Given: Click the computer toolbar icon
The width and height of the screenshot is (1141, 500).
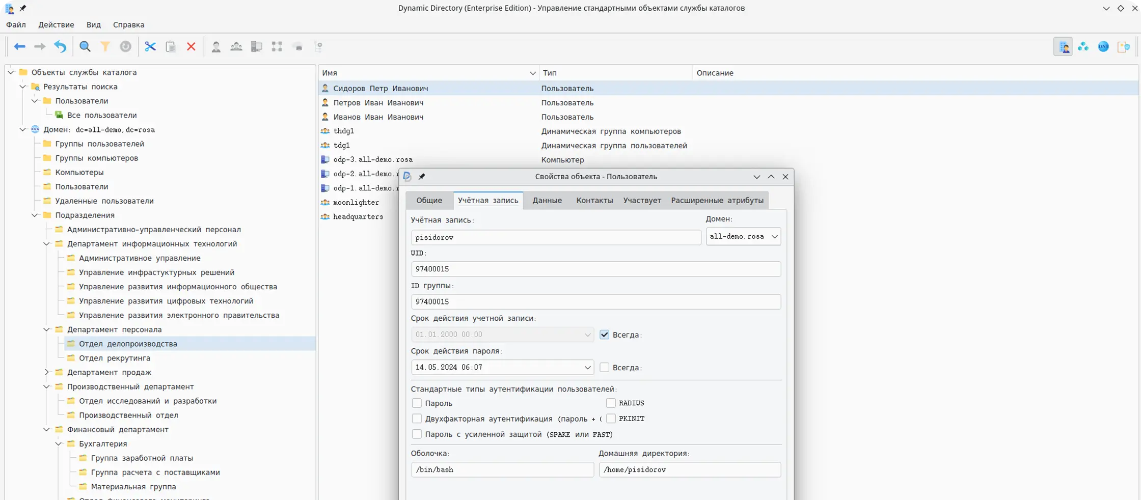Looking at the screenshot, I should coord(257,47).
